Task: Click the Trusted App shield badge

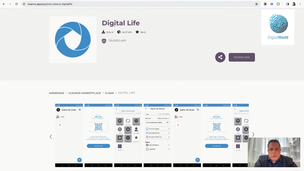Action: click(104, 41)
